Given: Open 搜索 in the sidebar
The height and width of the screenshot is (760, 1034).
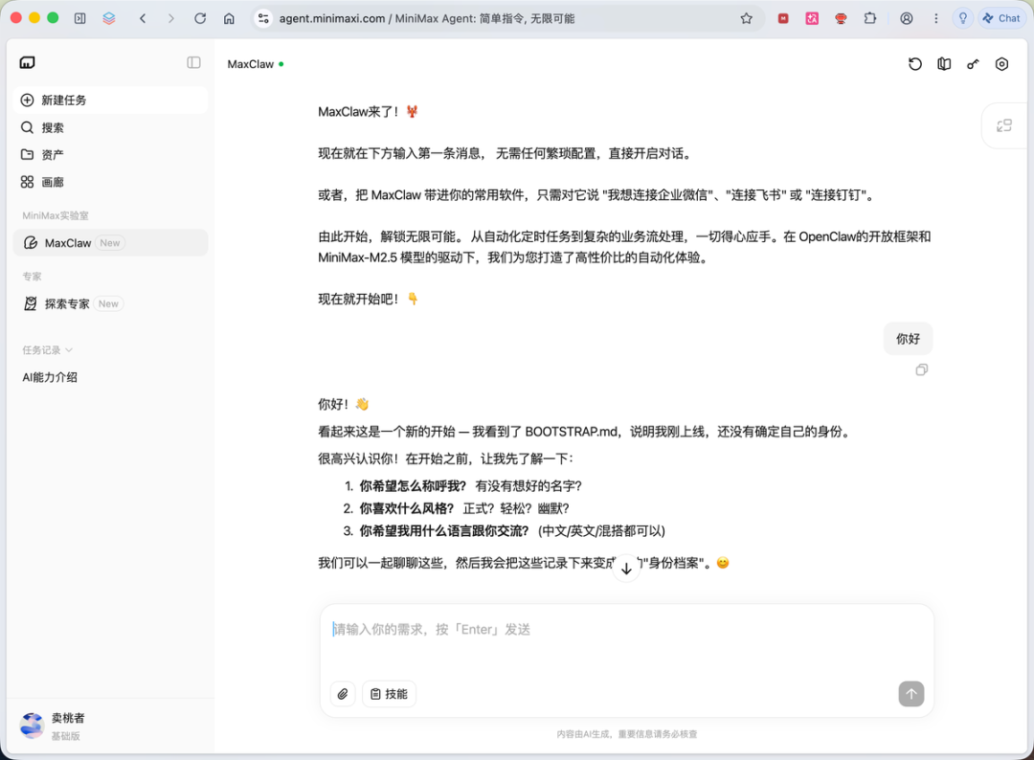Looking at the screenshot, I should click(110, 128).
